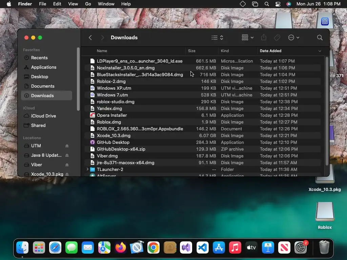Open Music from the Dock

(x=235, y=247)
